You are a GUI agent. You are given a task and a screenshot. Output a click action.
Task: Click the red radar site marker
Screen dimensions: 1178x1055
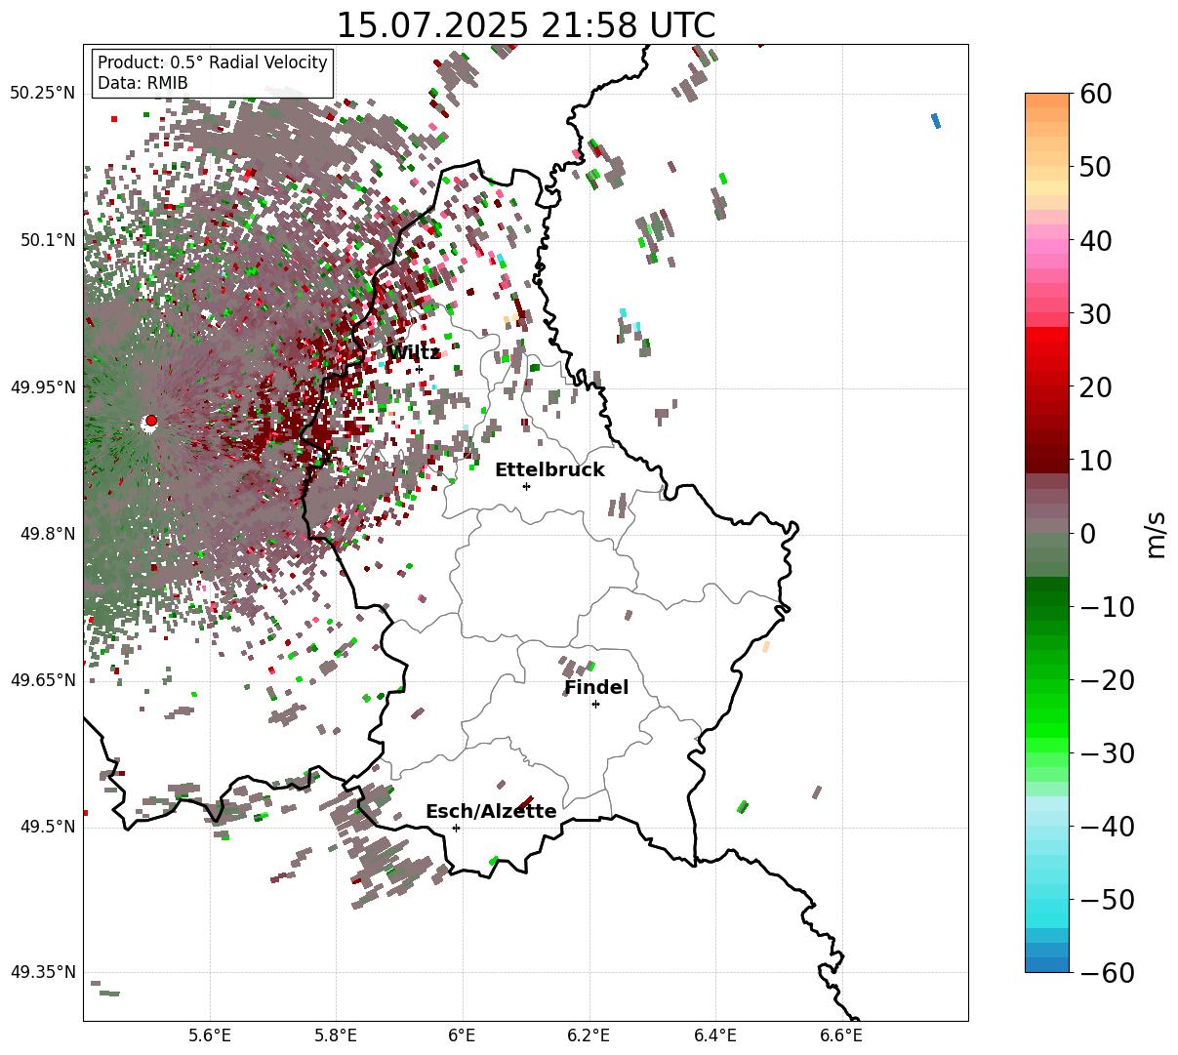click(150, 422)
